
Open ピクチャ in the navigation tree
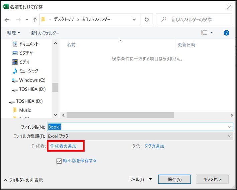pyautogui.click(x=22, y=53)
